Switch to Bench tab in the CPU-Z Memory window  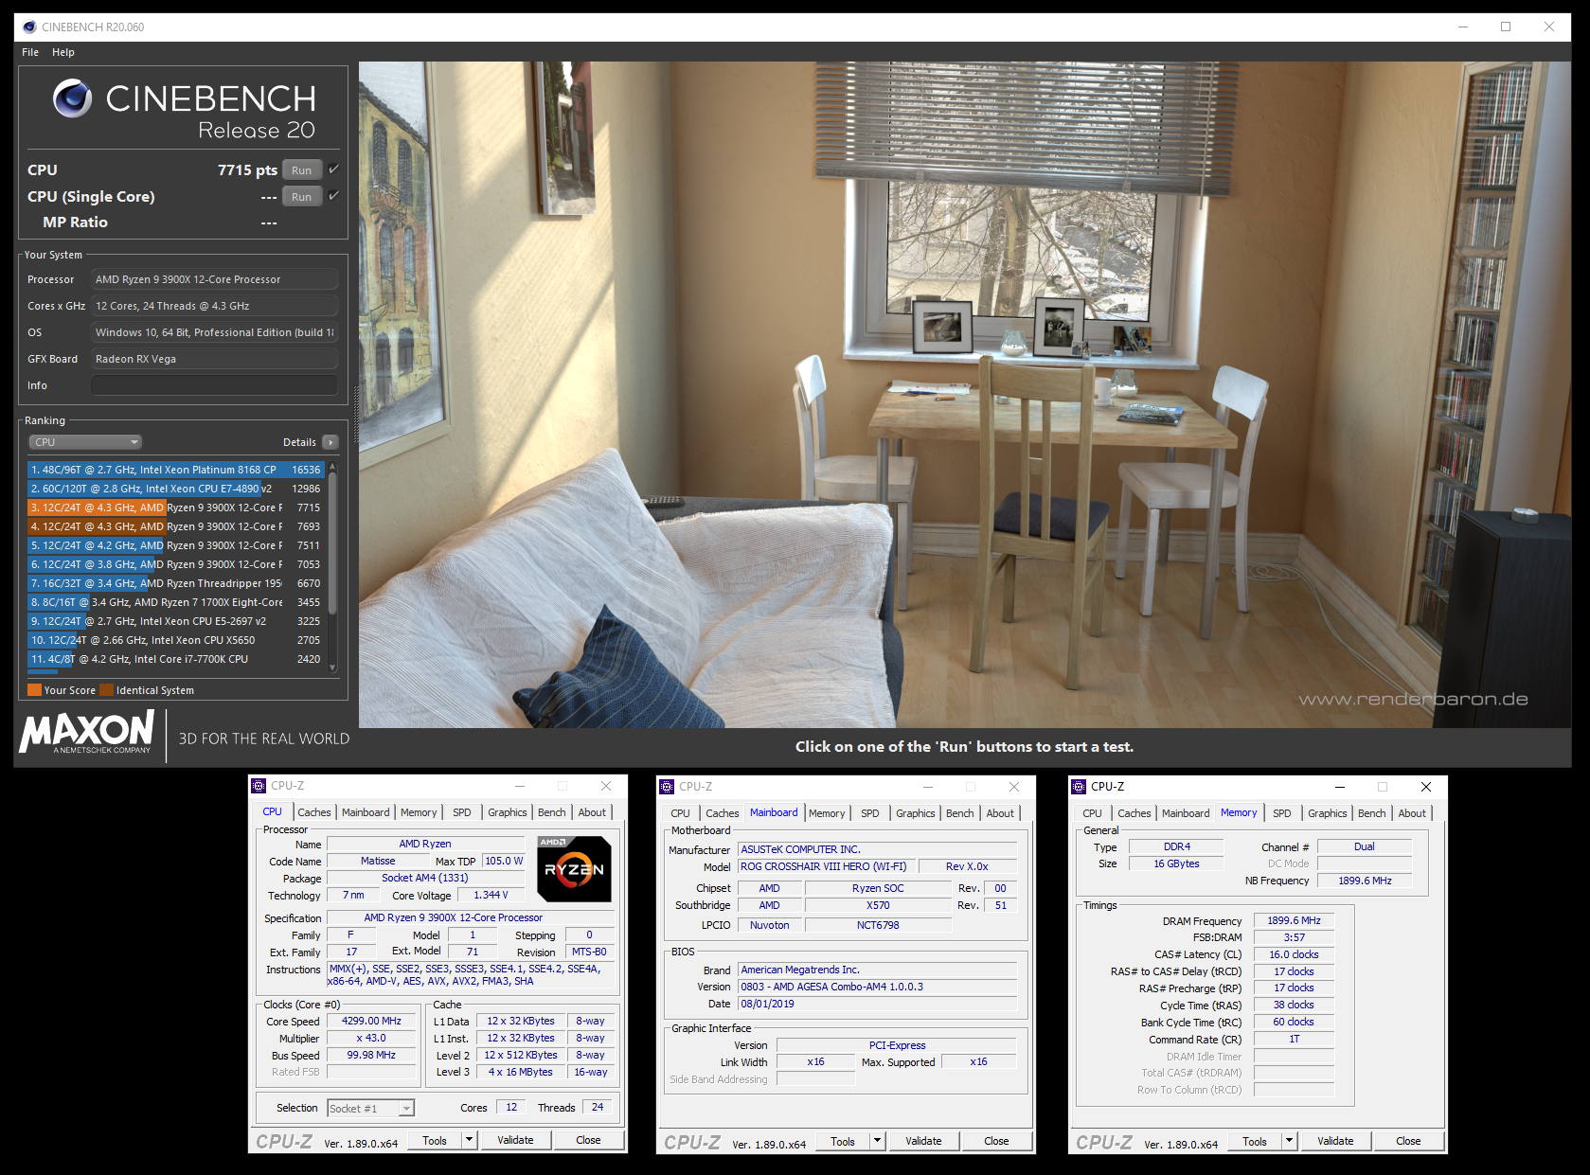coord(1372,813)
